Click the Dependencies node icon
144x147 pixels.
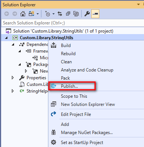click(22, 44)
